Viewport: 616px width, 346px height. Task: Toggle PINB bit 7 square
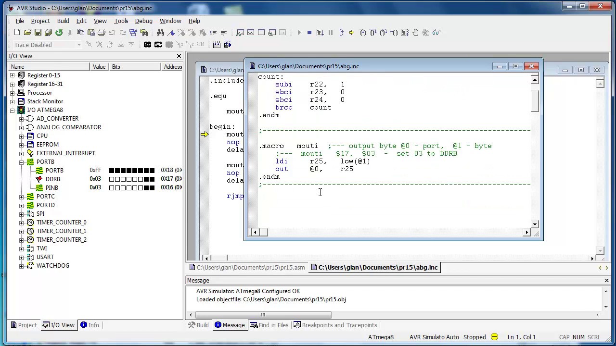(112, 188)
